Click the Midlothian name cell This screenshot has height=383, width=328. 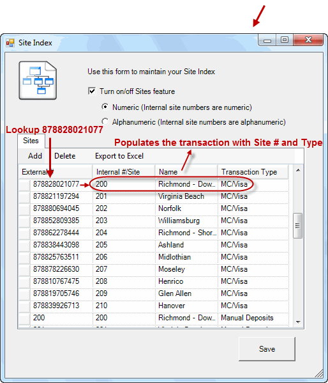(186, 258)
